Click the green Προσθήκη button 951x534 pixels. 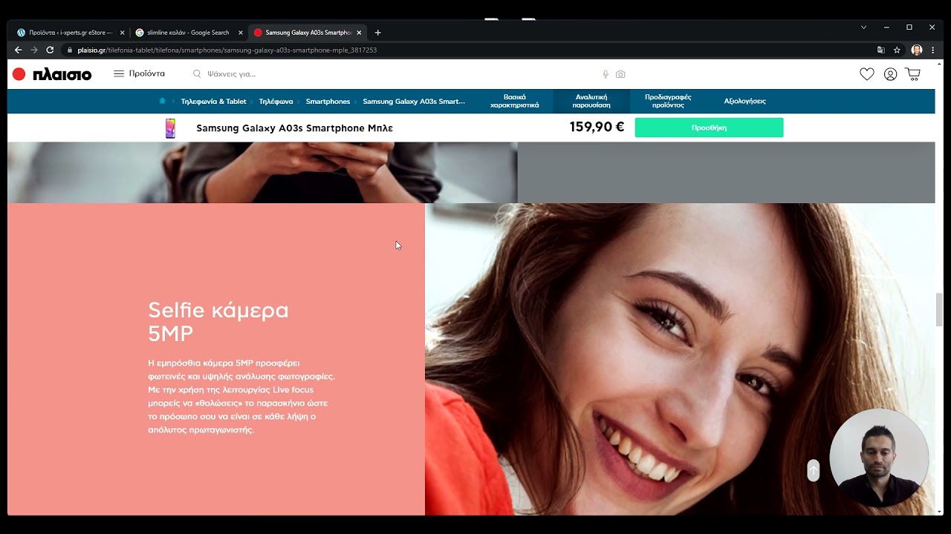pos(709,128)
